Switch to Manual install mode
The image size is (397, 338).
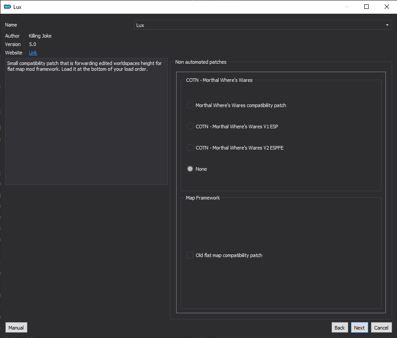tap(16, 328)
